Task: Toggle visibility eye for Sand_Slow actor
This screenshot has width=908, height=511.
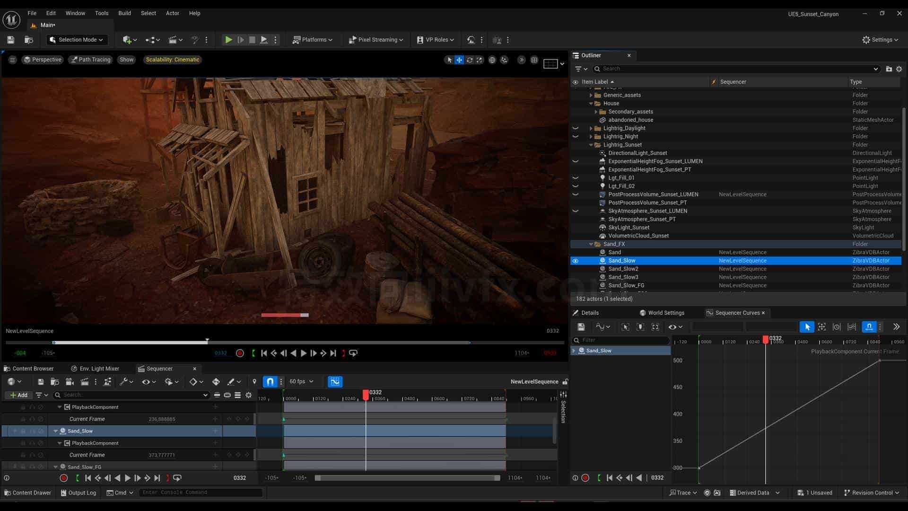Action: click(576, 261)
